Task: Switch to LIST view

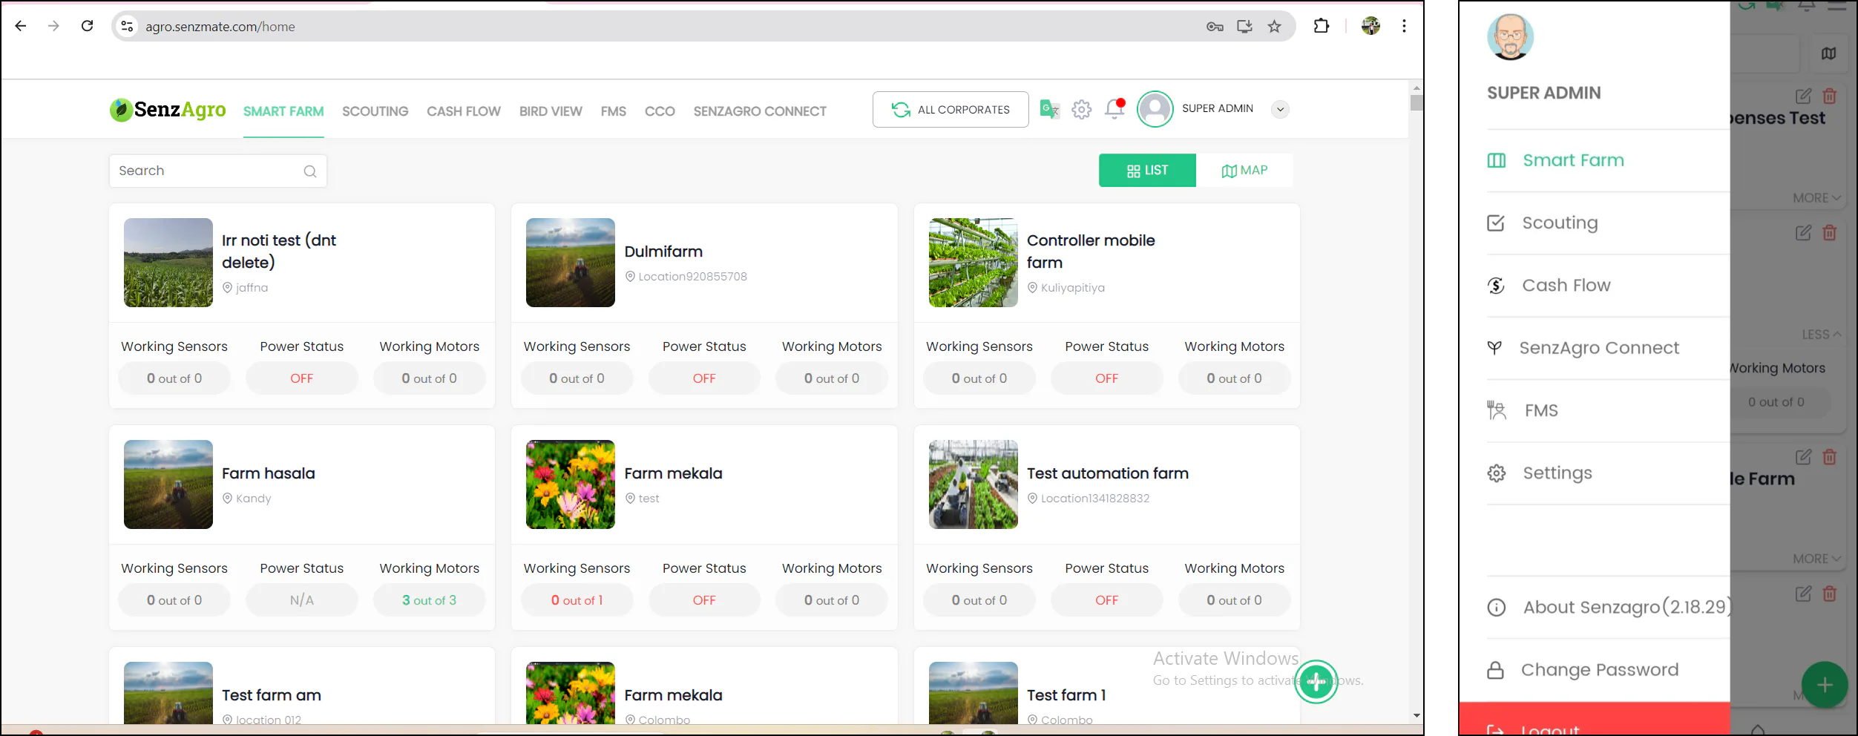Action: click(x=1147, y=171)
